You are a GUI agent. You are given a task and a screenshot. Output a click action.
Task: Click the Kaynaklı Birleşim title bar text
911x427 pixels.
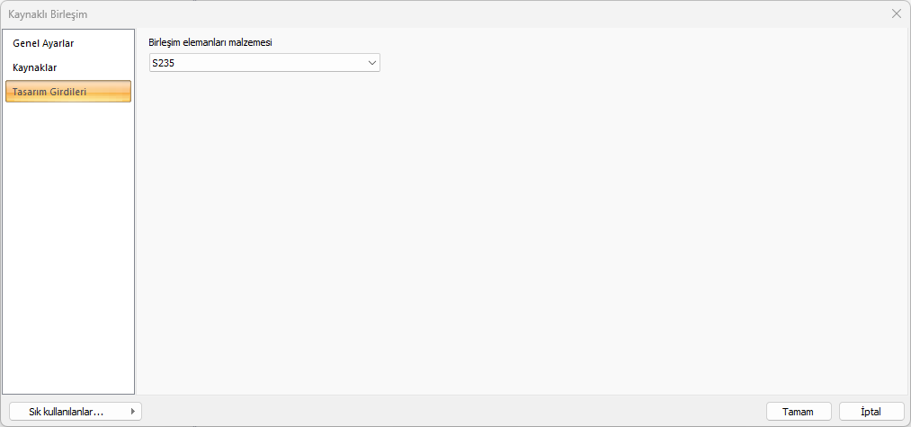pos(48,13)
